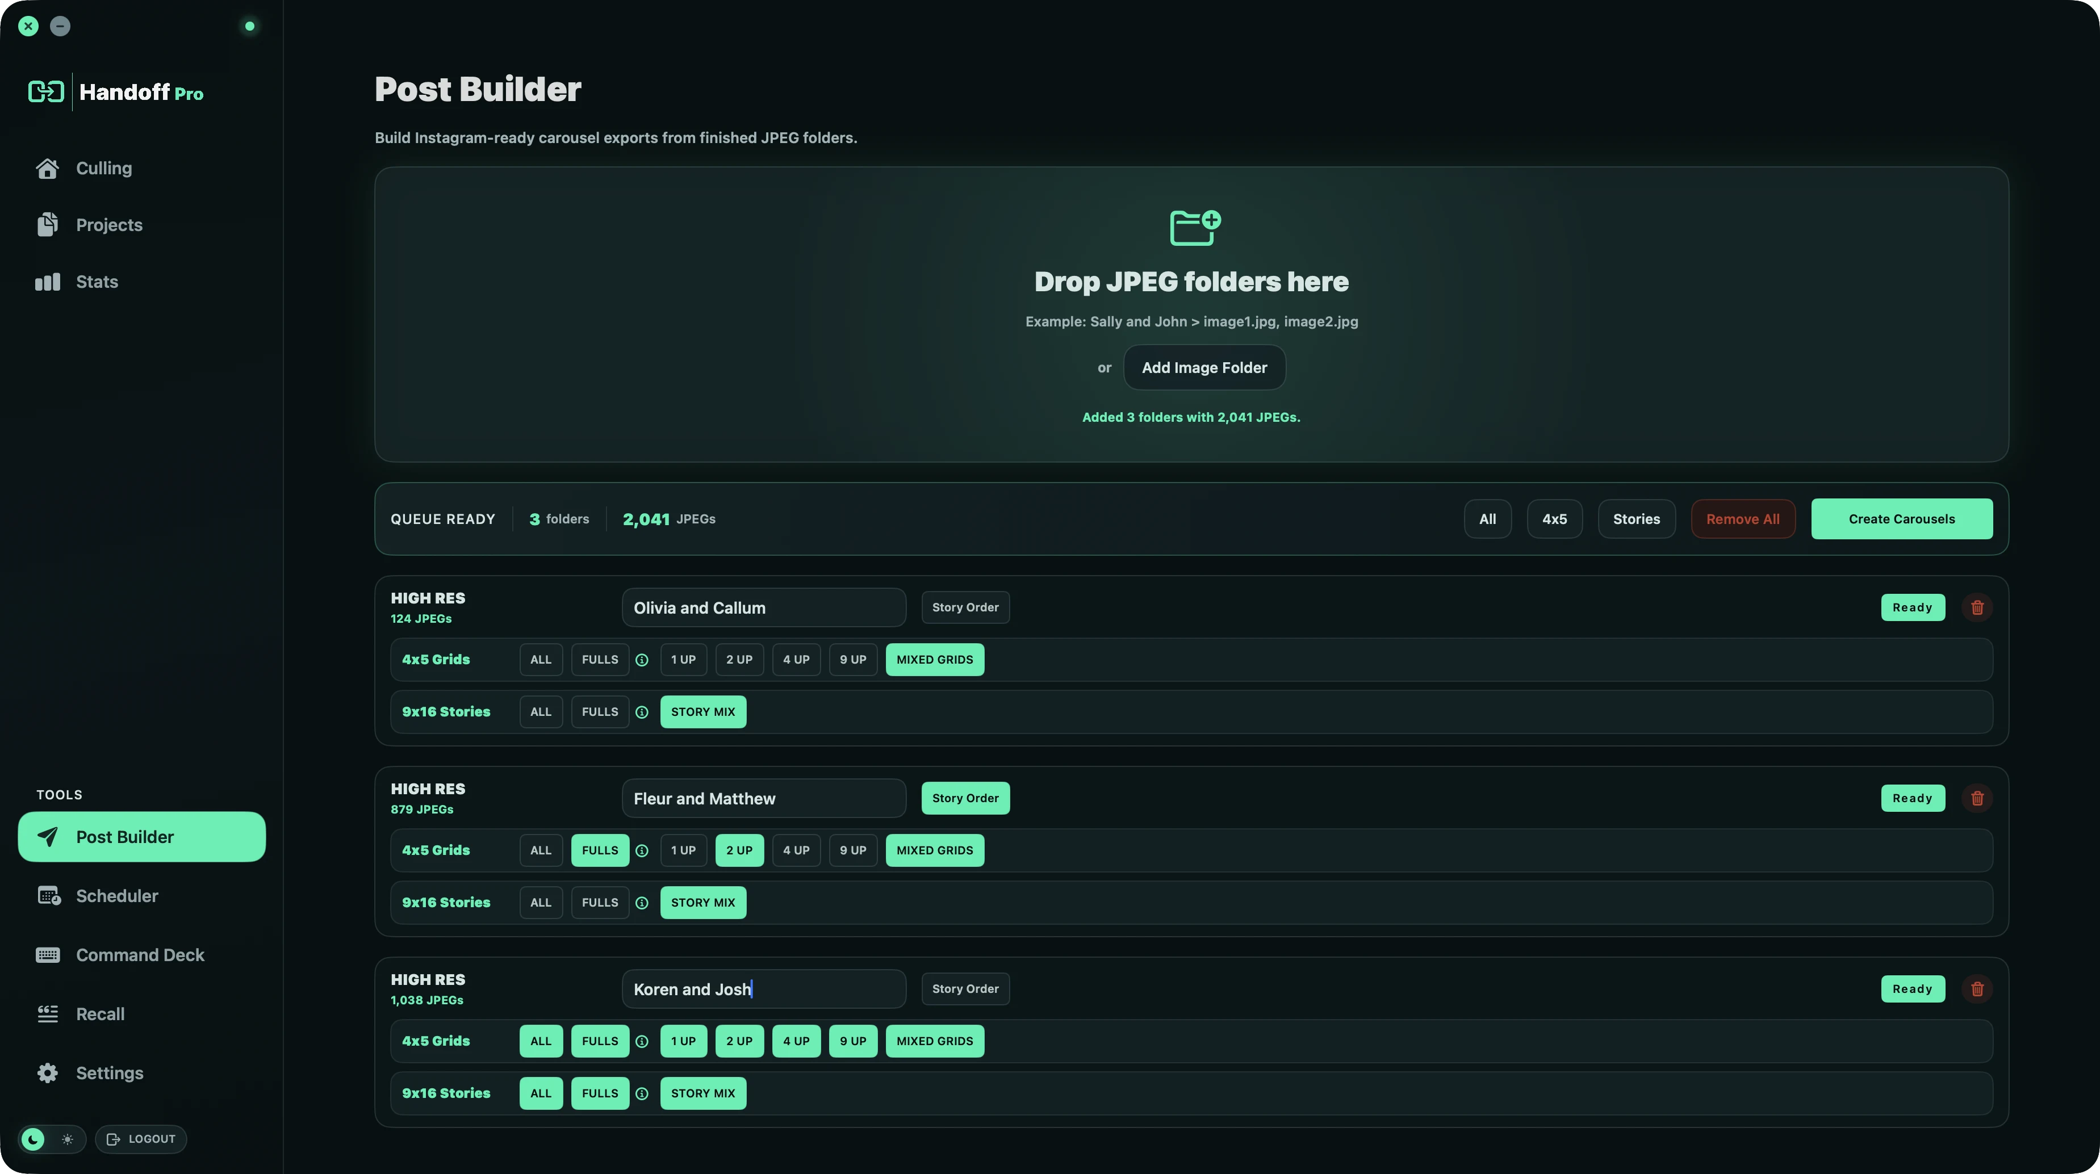2100x1174 pixels.
Task: Switch to light mode sun icon
Action: pos(68,1139)
